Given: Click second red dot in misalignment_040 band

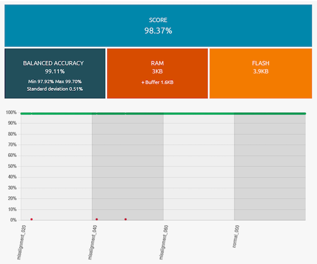Looking at the screenshot, I should (125, 219).
